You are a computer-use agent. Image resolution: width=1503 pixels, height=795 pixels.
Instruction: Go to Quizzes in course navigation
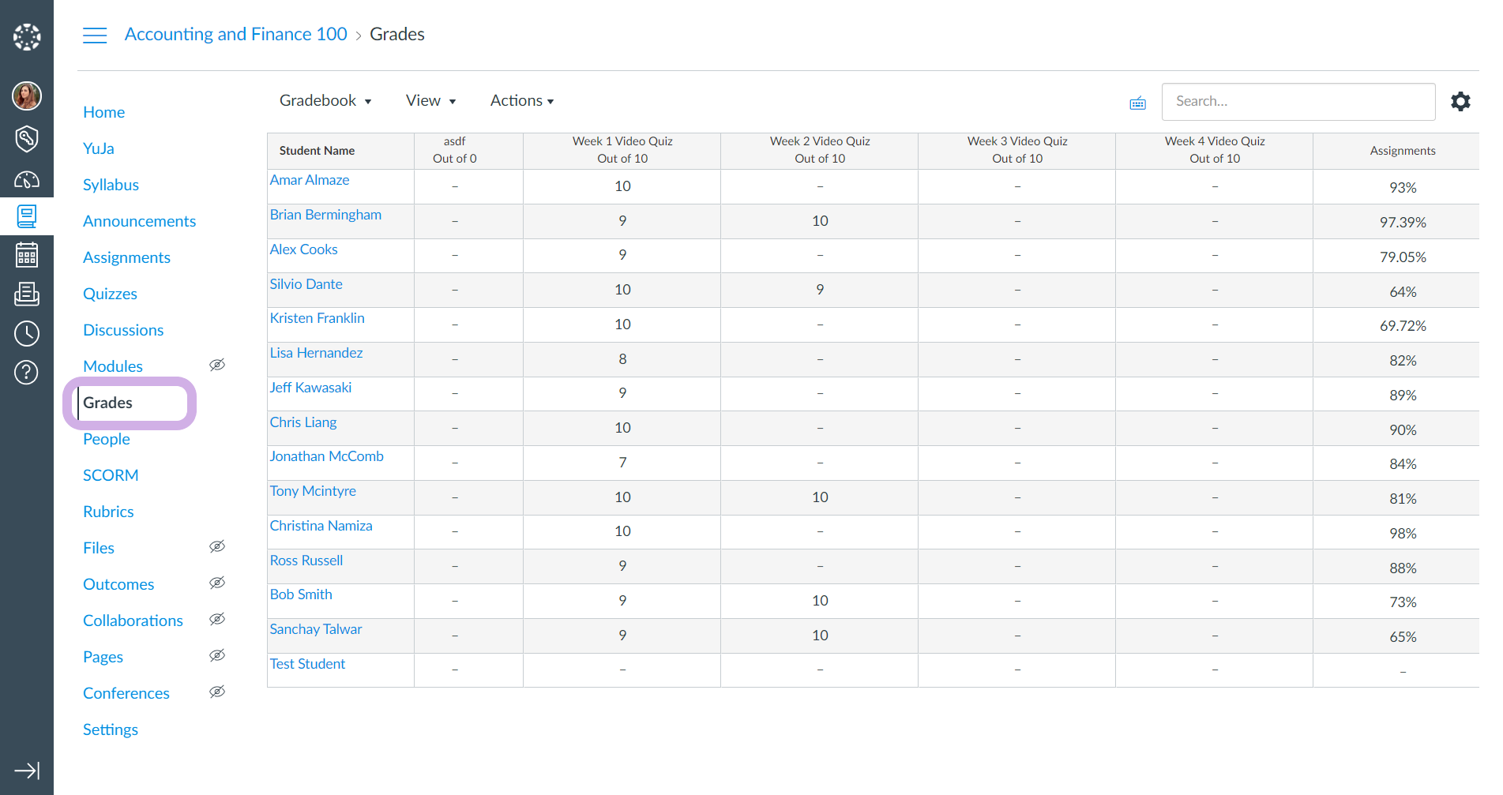pyautogui.click(x=110, y=294)
